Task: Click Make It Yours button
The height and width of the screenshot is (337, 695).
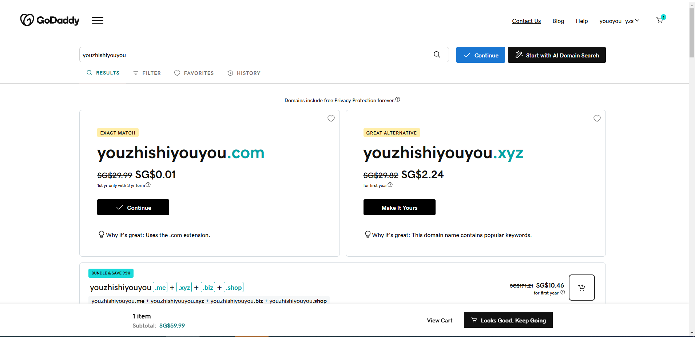Action: point(399,208)
